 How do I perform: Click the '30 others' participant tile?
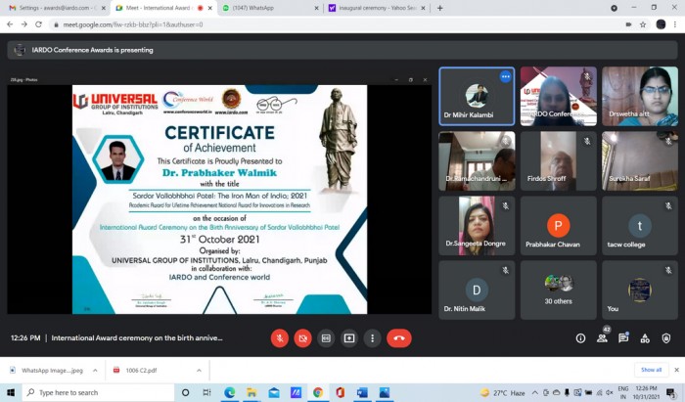(558, 290)
